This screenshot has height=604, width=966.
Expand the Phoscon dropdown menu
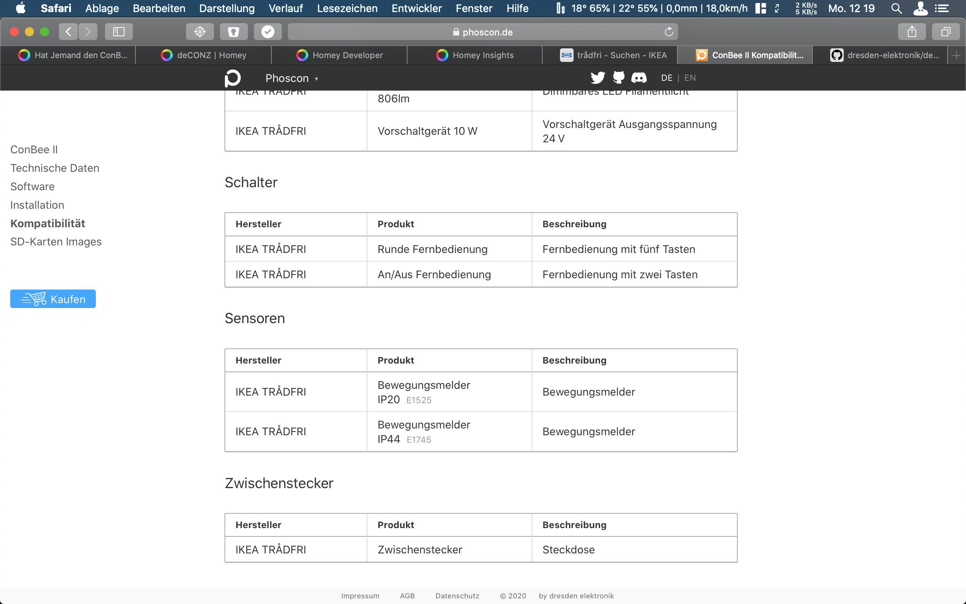291,78
